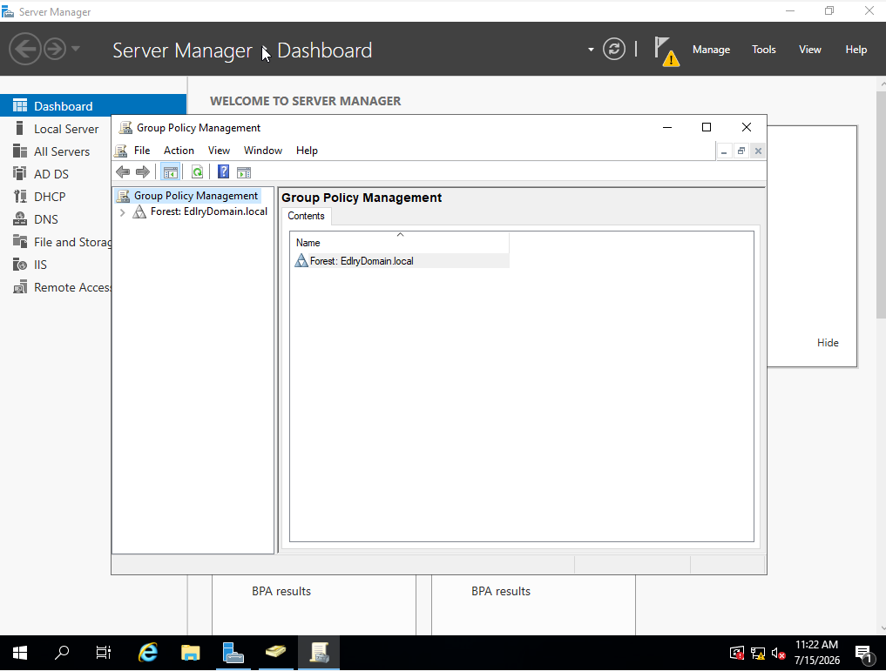886x671 pixels.
Task: Click the muted volume tray icon
Action: pyautogui.click(x=778, y=654)
